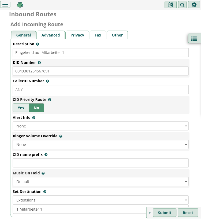Open Set Destination Extensions dropdown
The width and height of the screenshot is (201, 220).
tap(100, 200)
